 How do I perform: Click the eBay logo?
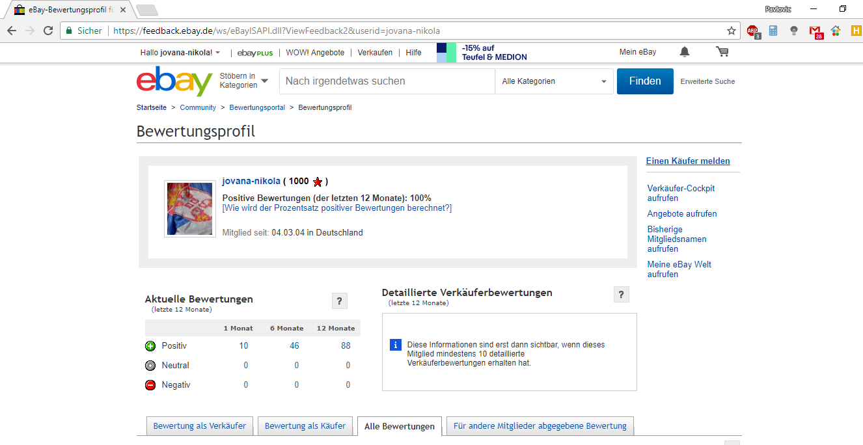[174, 81]
